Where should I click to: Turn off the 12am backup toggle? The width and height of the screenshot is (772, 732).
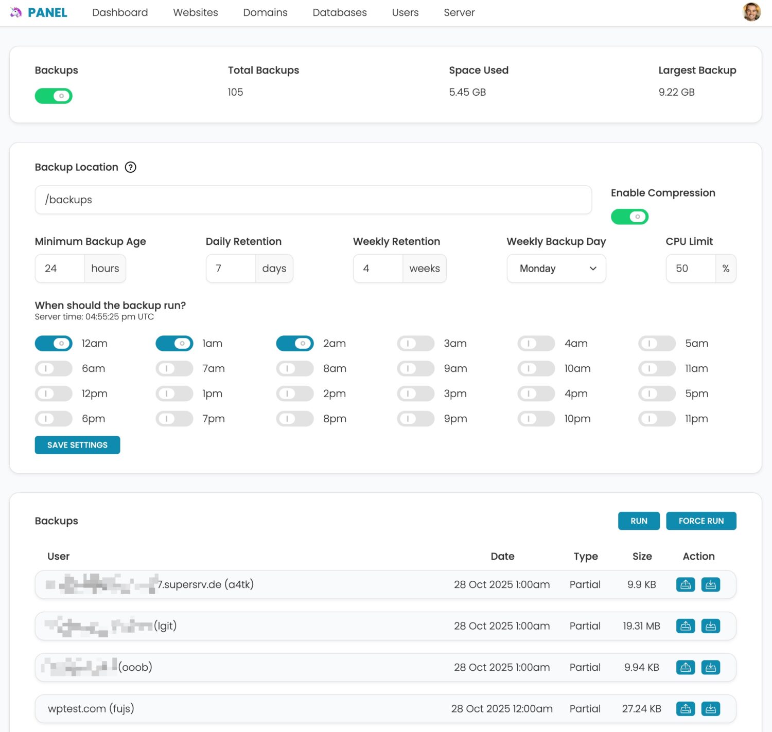click(54, 343)
